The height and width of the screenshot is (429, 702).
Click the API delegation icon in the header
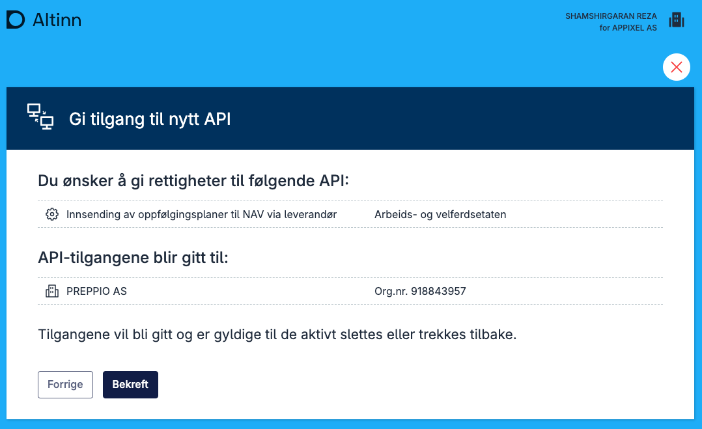coord(40,117)
